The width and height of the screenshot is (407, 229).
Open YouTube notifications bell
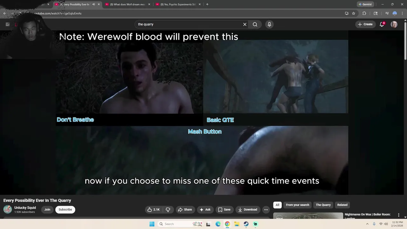coord(382,24)
